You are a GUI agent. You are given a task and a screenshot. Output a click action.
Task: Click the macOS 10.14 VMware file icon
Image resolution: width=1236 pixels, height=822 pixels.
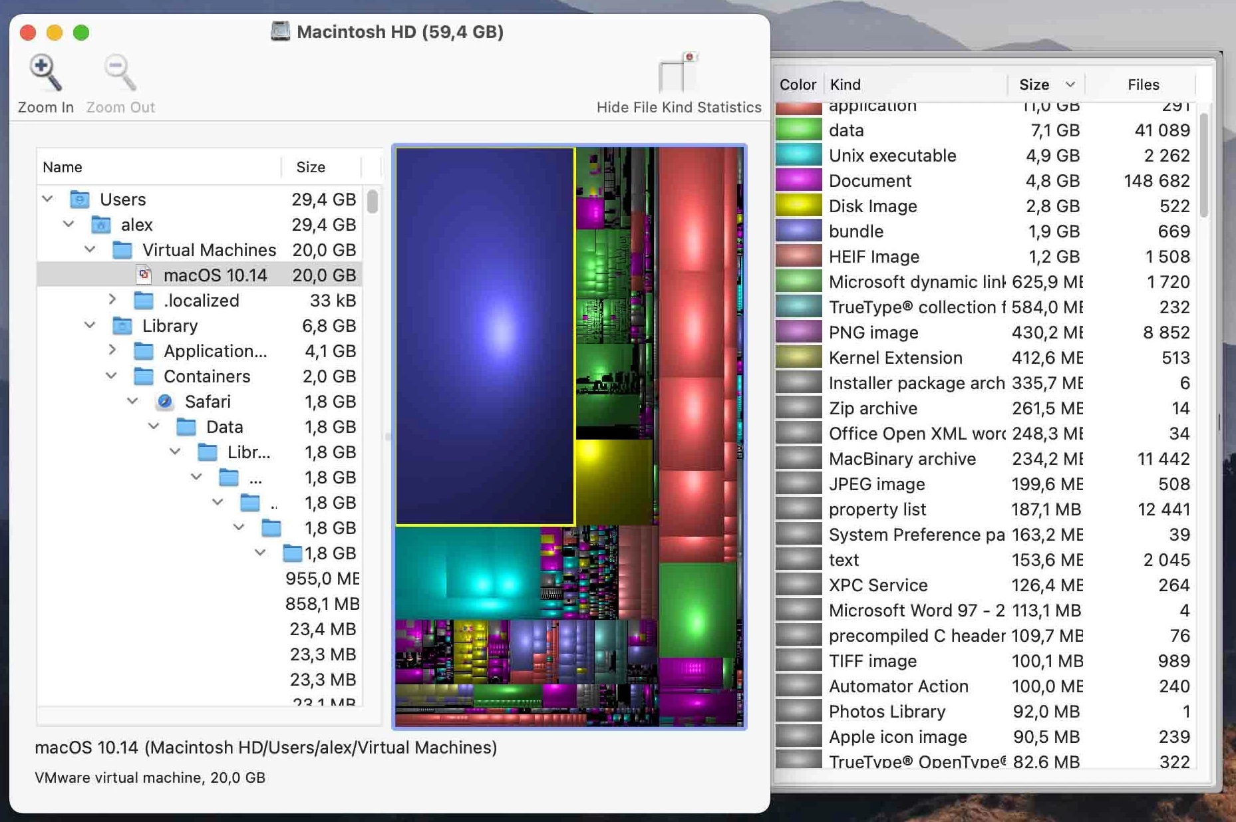(x=144, y=275)
